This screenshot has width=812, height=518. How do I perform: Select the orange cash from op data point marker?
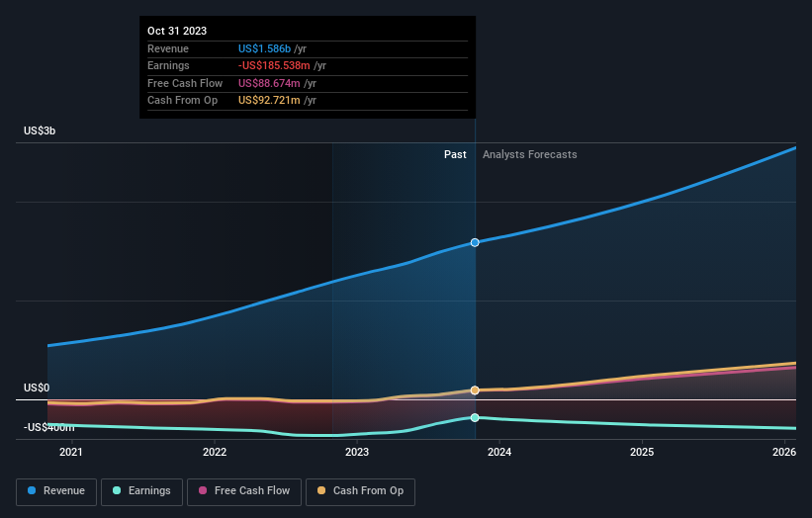point(475,390)
